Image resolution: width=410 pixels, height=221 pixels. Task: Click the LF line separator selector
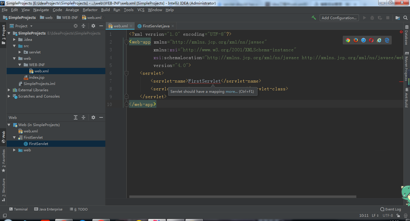point(375,215)
